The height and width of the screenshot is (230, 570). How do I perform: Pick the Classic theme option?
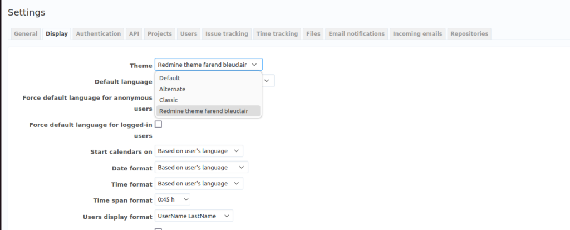coord(169,100)
